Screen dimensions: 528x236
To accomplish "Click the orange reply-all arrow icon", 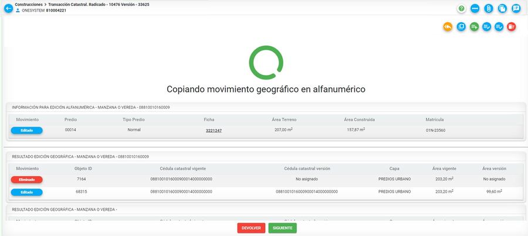I will (x=448, y=26).
